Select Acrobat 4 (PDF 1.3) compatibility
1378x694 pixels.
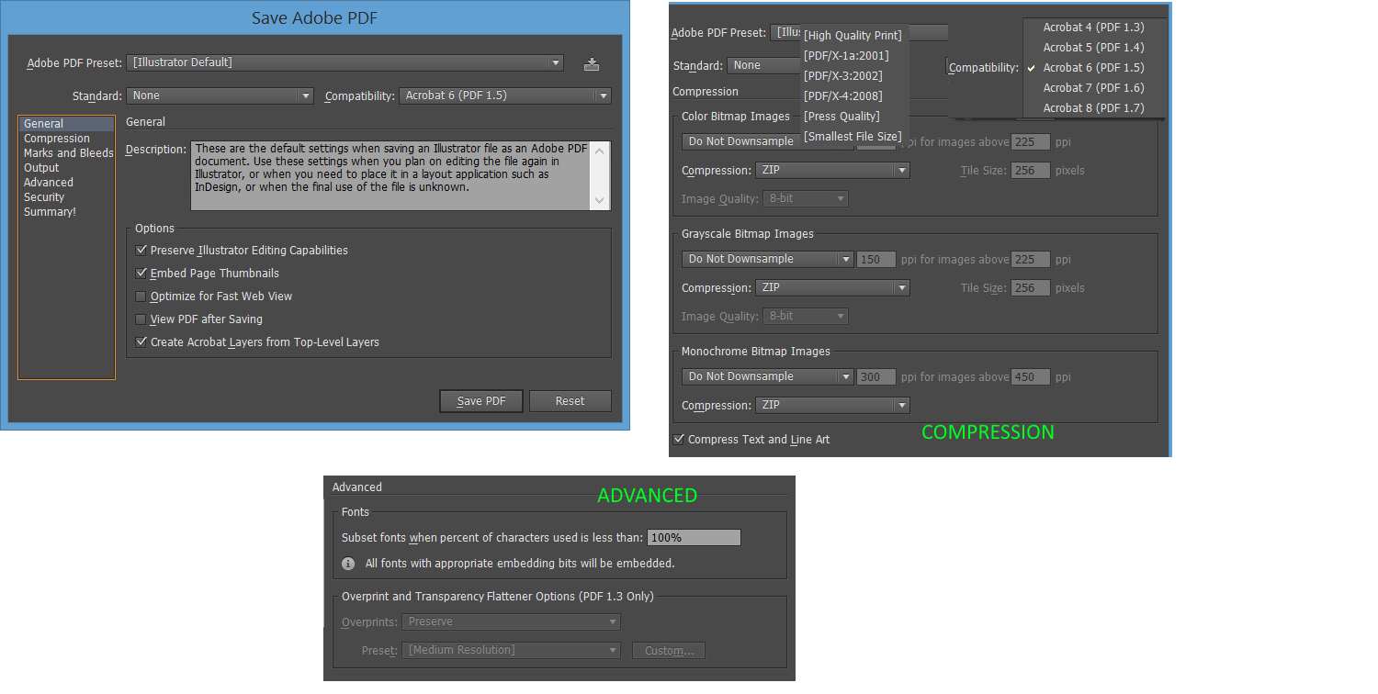click(x=1094, y=27)
